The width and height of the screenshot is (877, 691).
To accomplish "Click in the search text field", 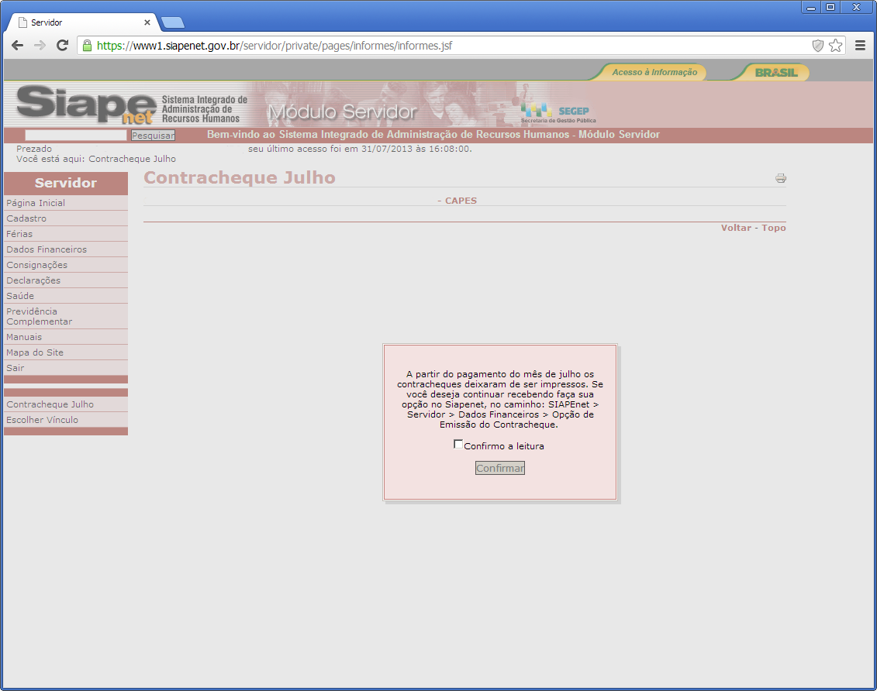I will coord(75,136).
